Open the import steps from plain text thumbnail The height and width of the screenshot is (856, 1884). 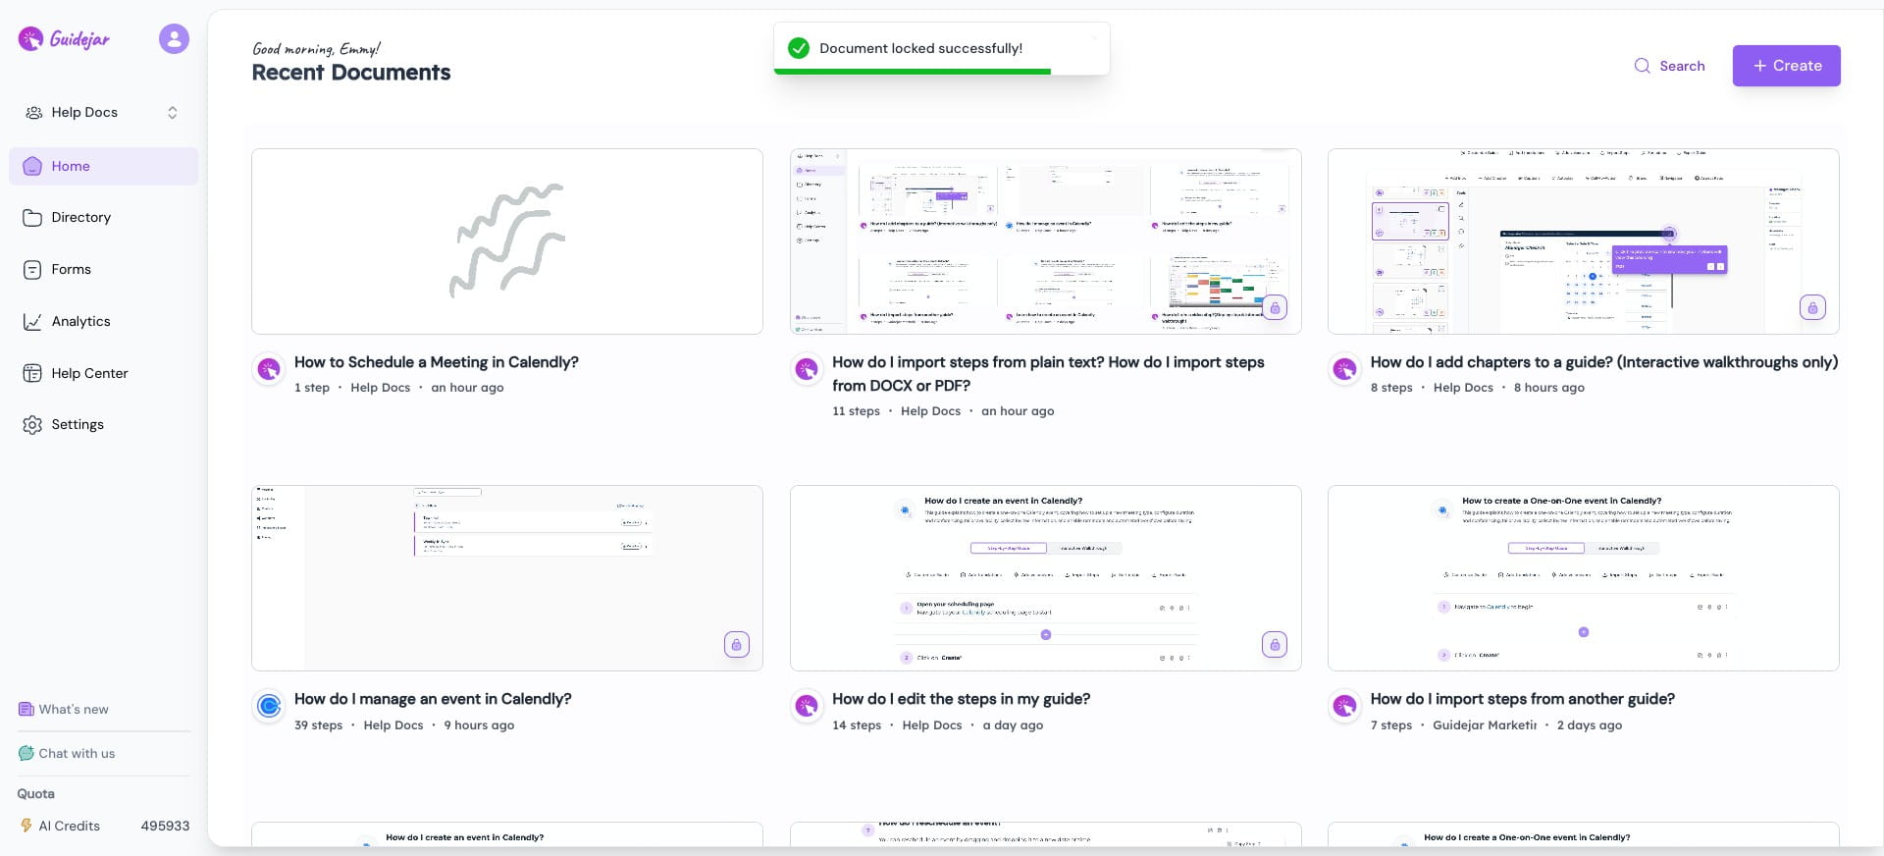click(1046, 241)
